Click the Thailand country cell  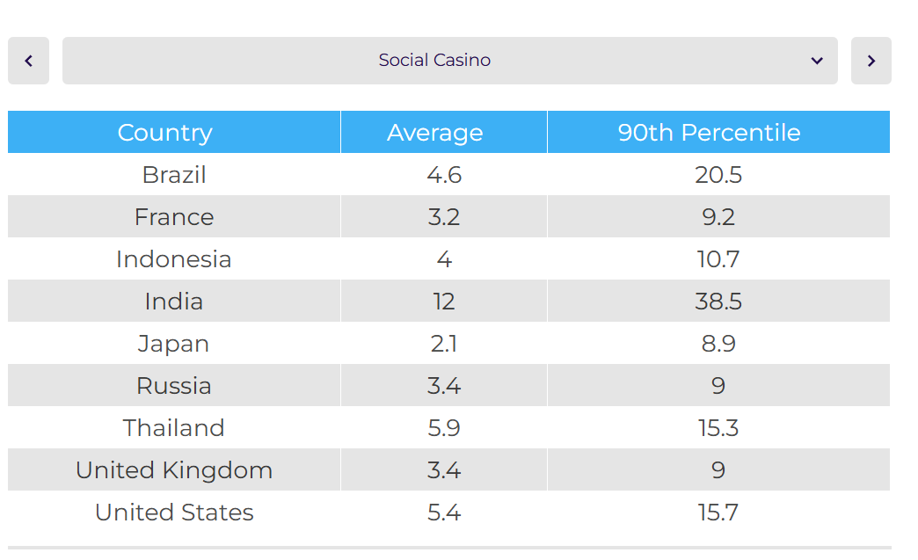(174, 428)
